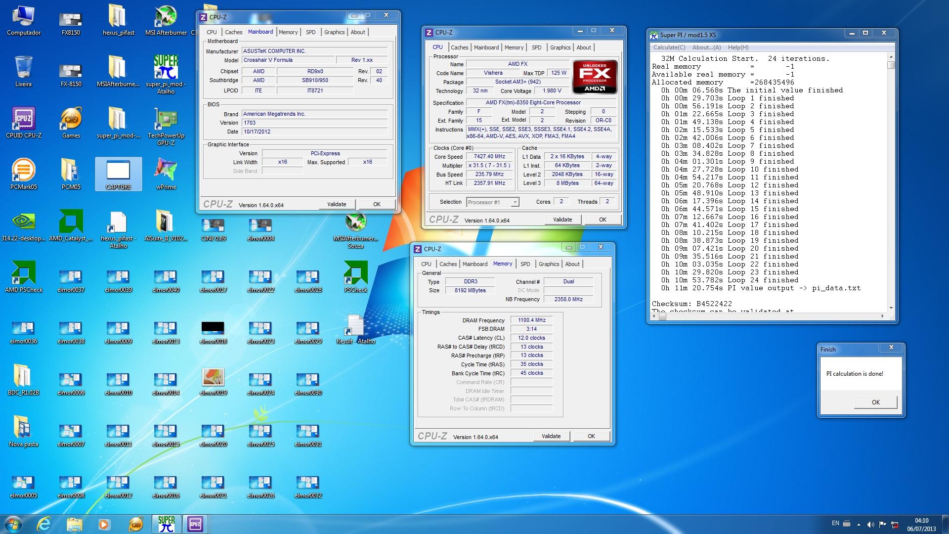
Task: Open SPD tab in Memory CPU-Z window
Action: tap(525, 264)
